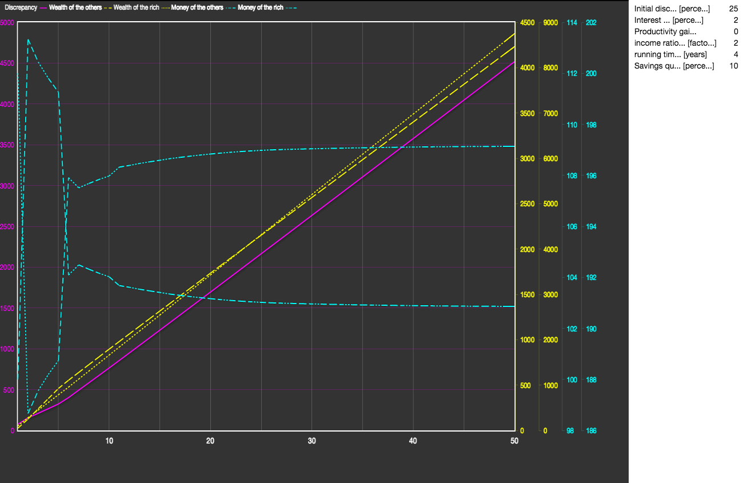Click the yellow dashed sample after Wealth of the others
Screen dimensions: 743x483
tap(108, 8)
